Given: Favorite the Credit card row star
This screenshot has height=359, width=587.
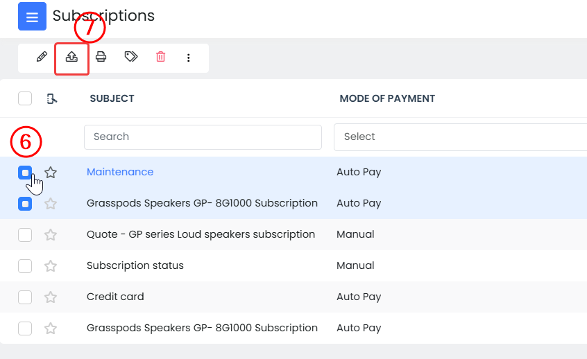Looking at the screenshot, I should coord(51,297).
